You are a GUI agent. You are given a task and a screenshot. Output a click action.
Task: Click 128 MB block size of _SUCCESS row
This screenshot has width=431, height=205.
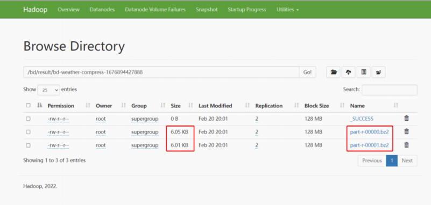tap(313, 119)
